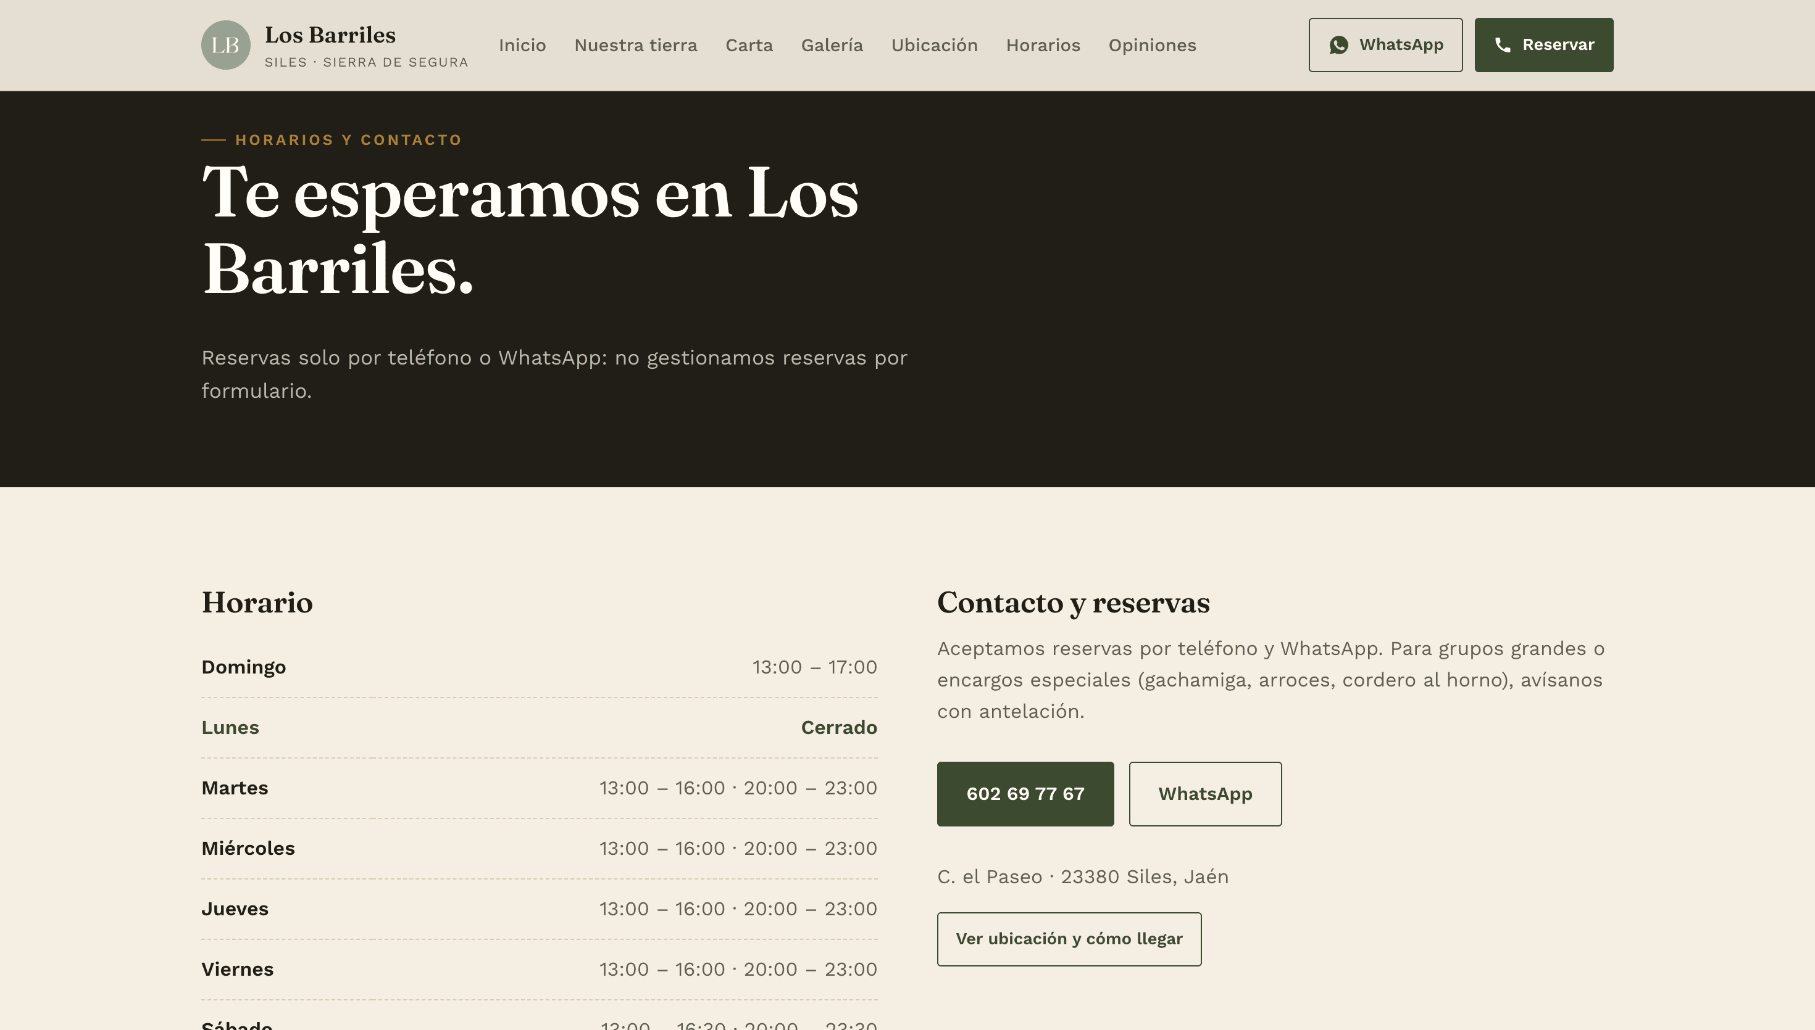Viewport: 1815px width, 1030px height.
Task: Click Miércoles row label
Action: 248,848
